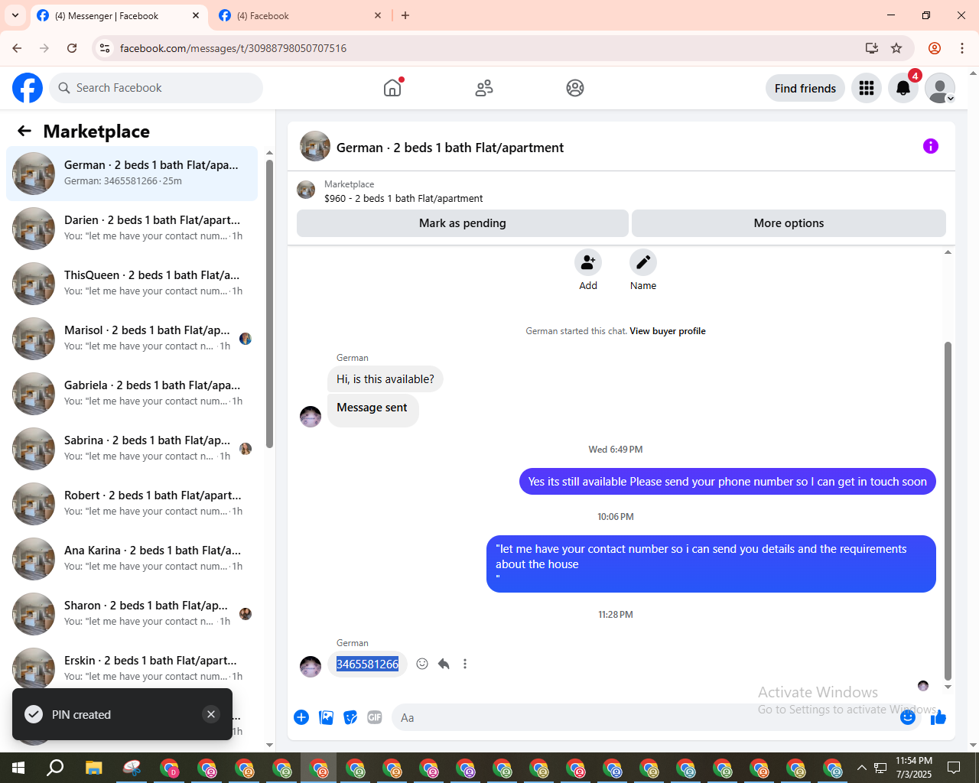Send a thumbs up like

click(938, 717)
